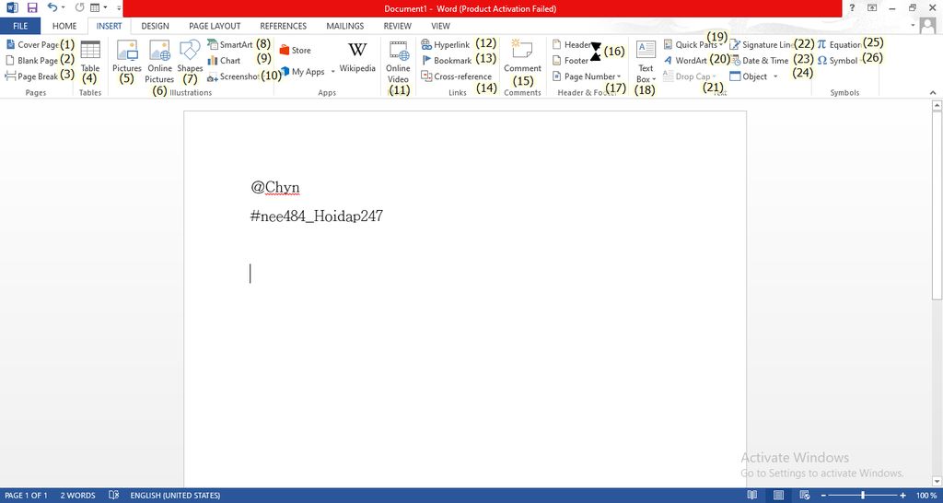Open Ribbon Display Options

(872, 7)
